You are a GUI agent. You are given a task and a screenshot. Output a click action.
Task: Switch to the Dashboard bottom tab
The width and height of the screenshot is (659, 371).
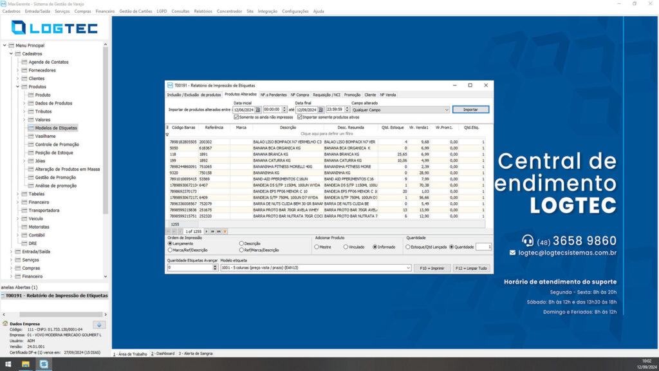[x=163, y=354]
